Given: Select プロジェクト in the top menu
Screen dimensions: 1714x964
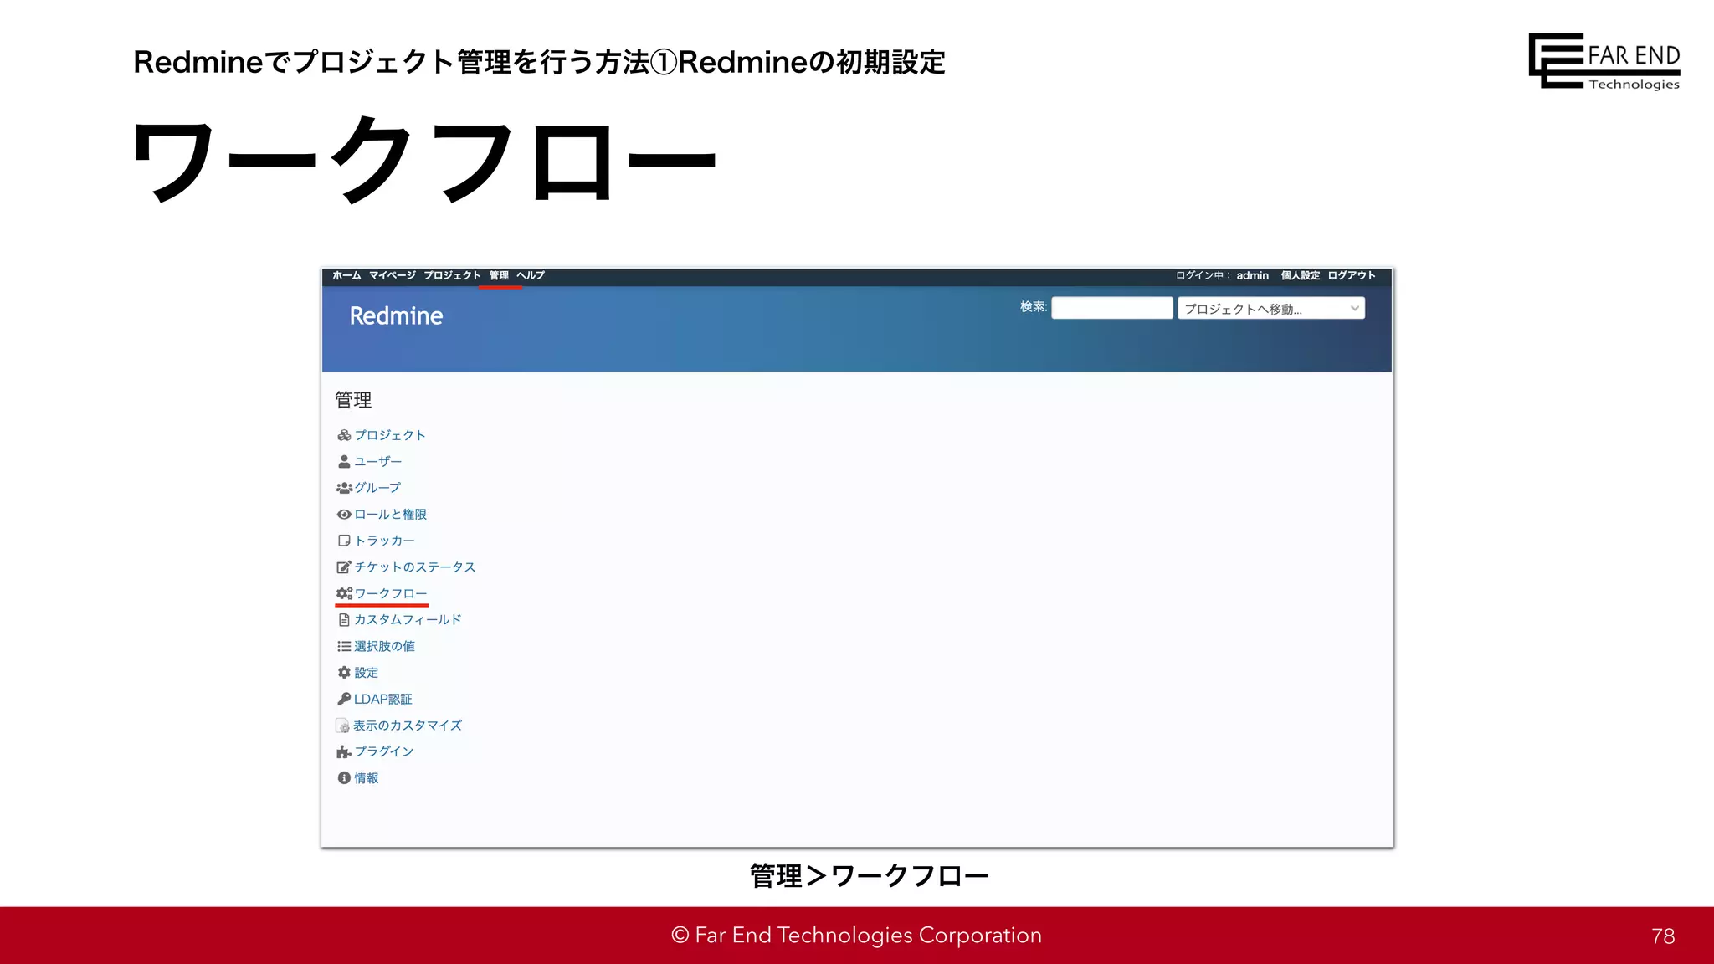Looking at the screenshot, I should (452, 275).
